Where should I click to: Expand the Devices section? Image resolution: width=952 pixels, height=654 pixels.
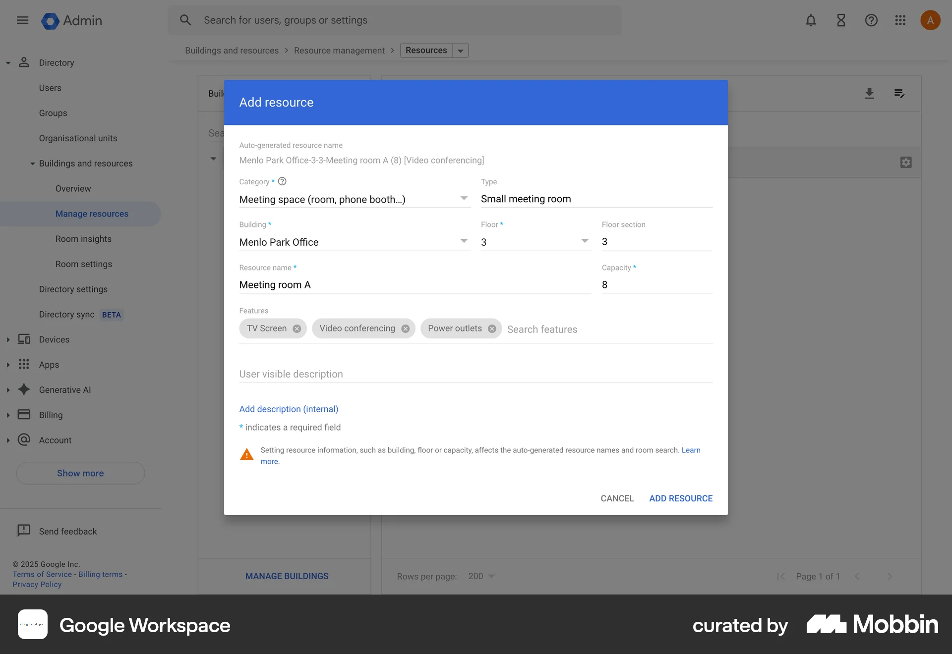coord(8,339)
